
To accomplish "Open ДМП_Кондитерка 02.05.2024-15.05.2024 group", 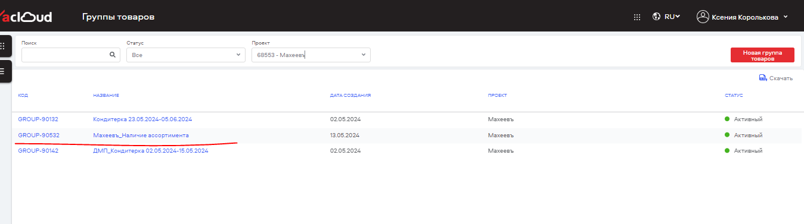I will (151, 151).
